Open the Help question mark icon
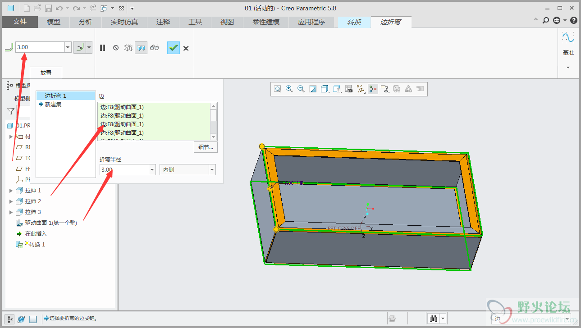The image size is (581, 328). (573, 20)
